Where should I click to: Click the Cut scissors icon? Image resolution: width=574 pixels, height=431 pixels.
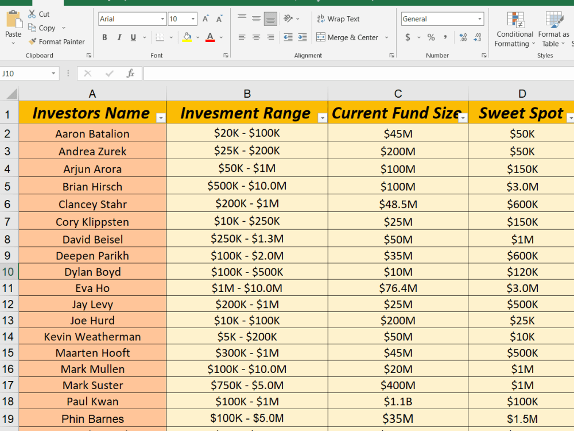pyautogui.click(x=32, y=14)
